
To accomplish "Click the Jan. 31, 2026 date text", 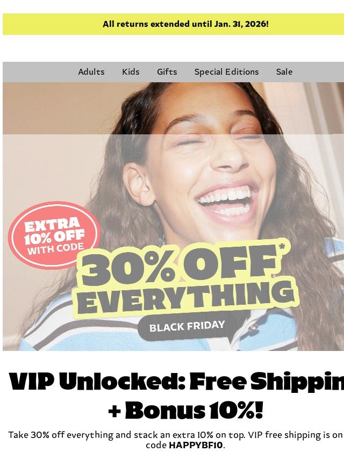I will coord(241,24).
